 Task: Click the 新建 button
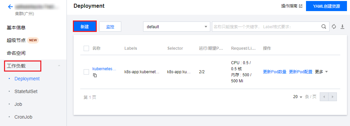pyautogui.click(x=85, y=26)
